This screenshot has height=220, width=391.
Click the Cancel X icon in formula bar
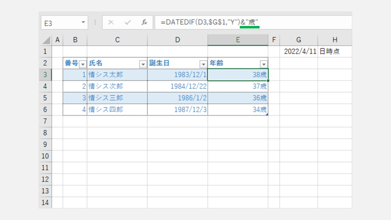pos(111,23)
